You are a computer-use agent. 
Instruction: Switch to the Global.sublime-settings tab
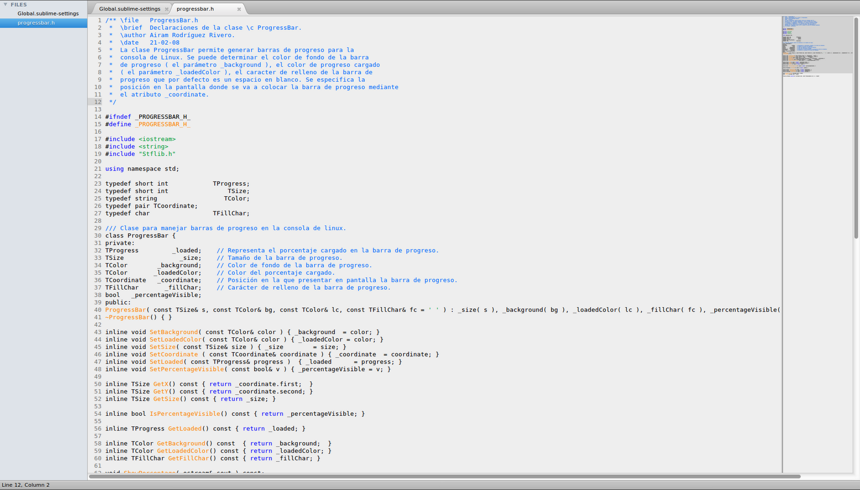[131, 9]
